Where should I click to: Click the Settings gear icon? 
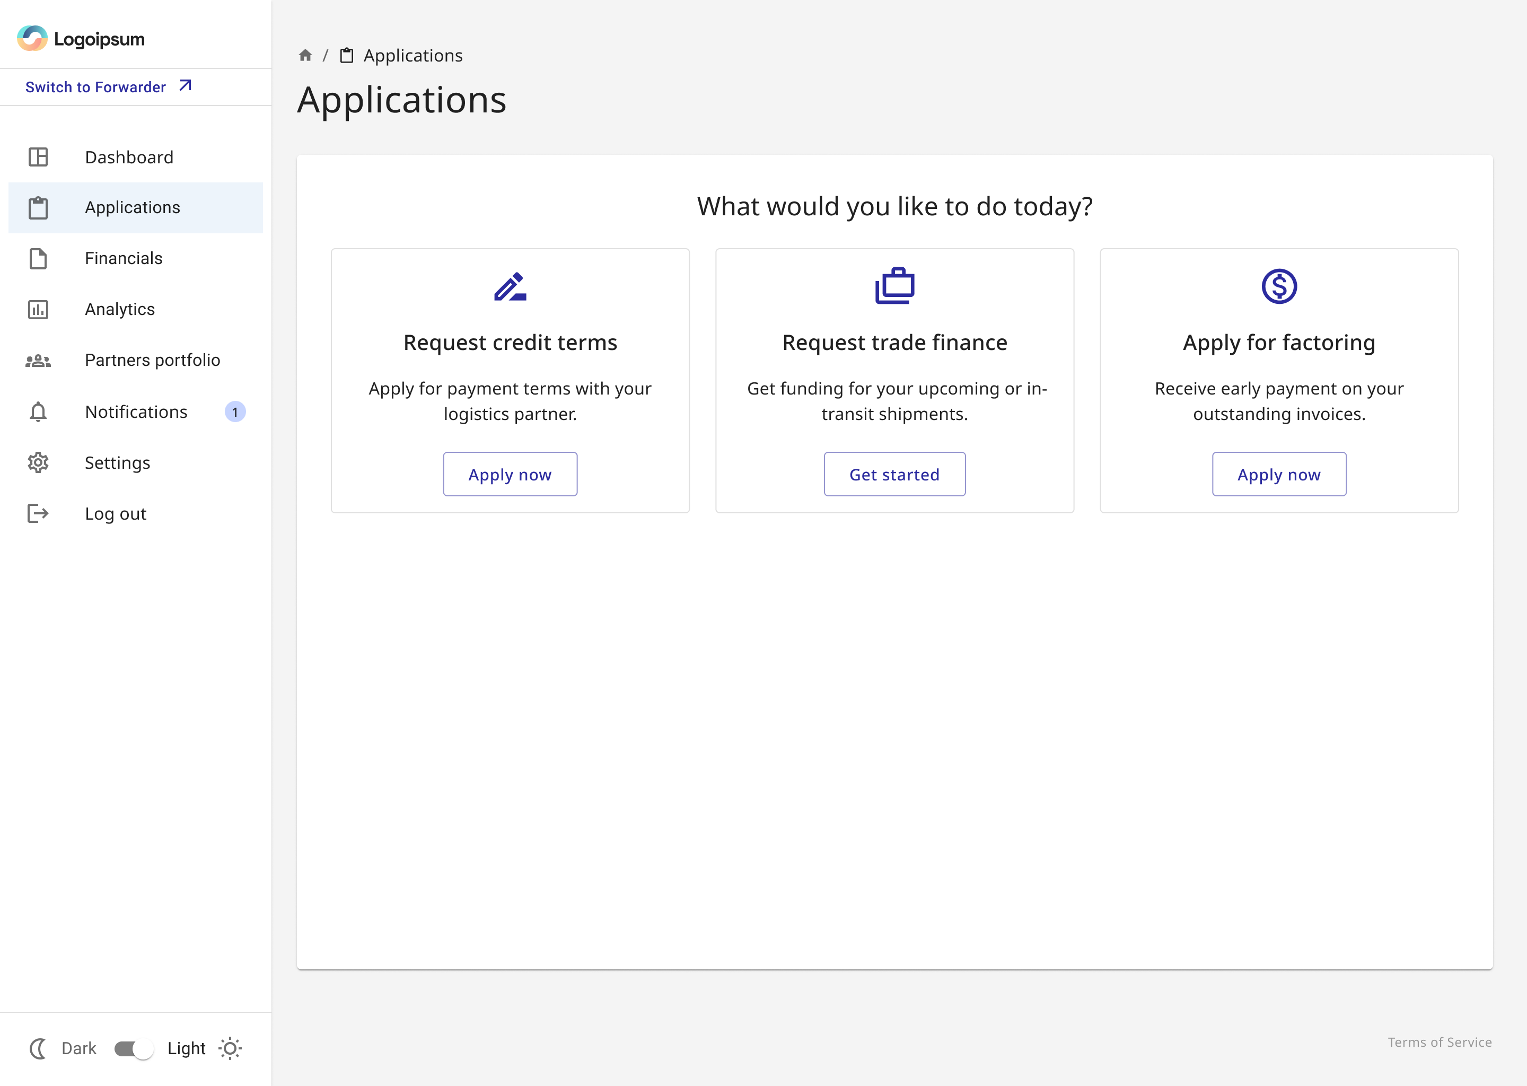point(38,463)
